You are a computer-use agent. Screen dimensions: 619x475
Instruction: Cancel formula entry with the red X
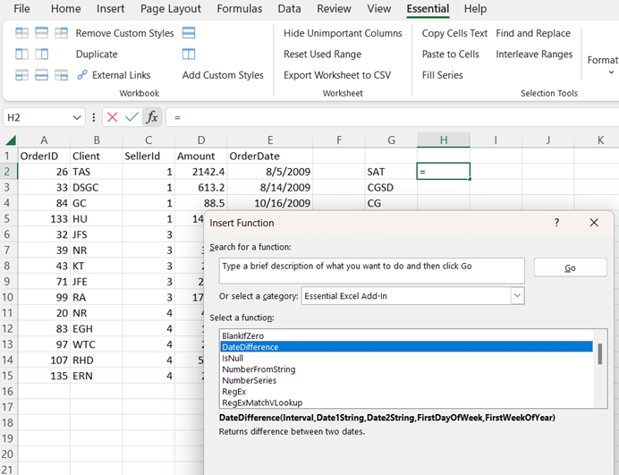112,117
